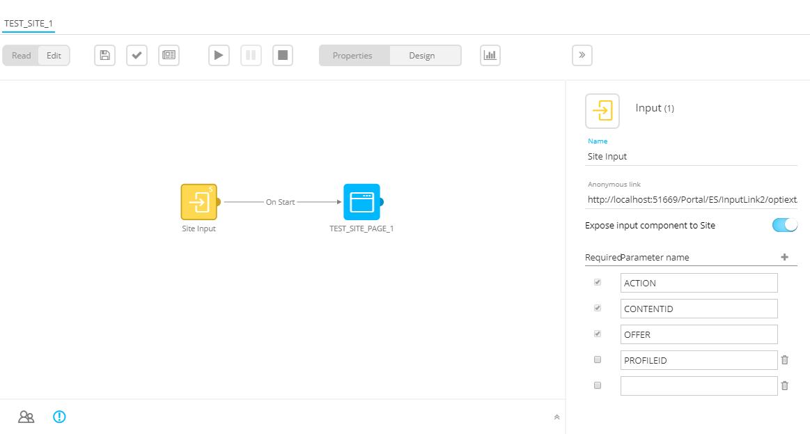Toggle Expose input component to Site
This screenshot has height=434, width=810.
coord(784,225)
